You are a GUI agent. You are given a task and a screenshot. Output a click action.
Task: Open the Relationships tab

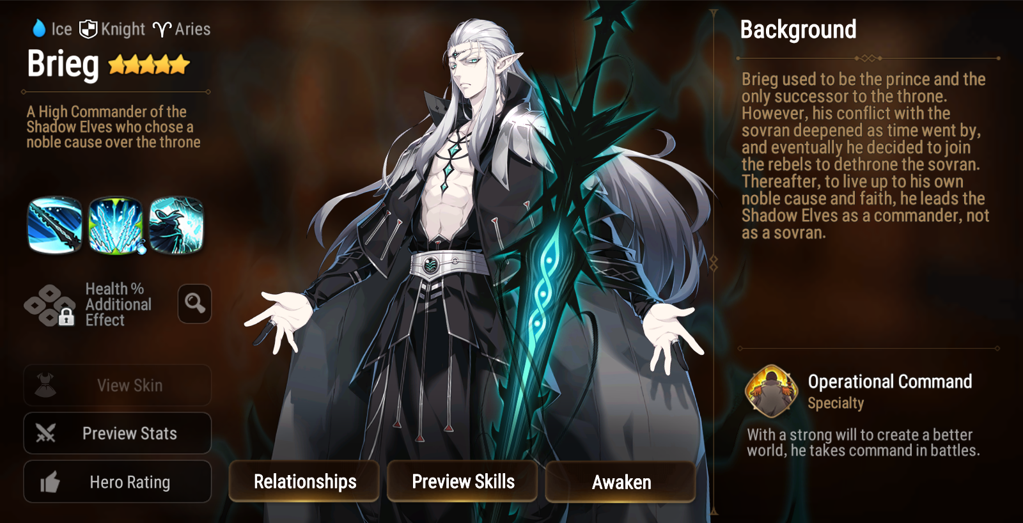(304, 481)
